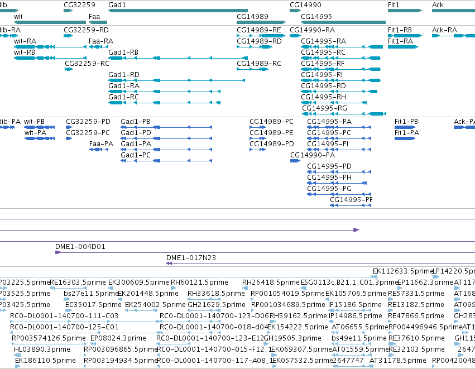This screenshot has height=369, width=475.
Task: Select transcript CG14995-RH
Action: point(334,103)
